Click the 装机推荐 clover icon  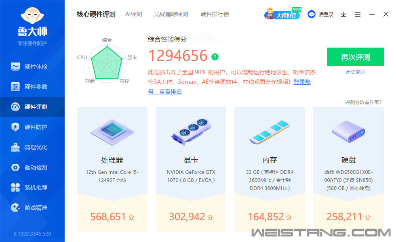(15, 188)
